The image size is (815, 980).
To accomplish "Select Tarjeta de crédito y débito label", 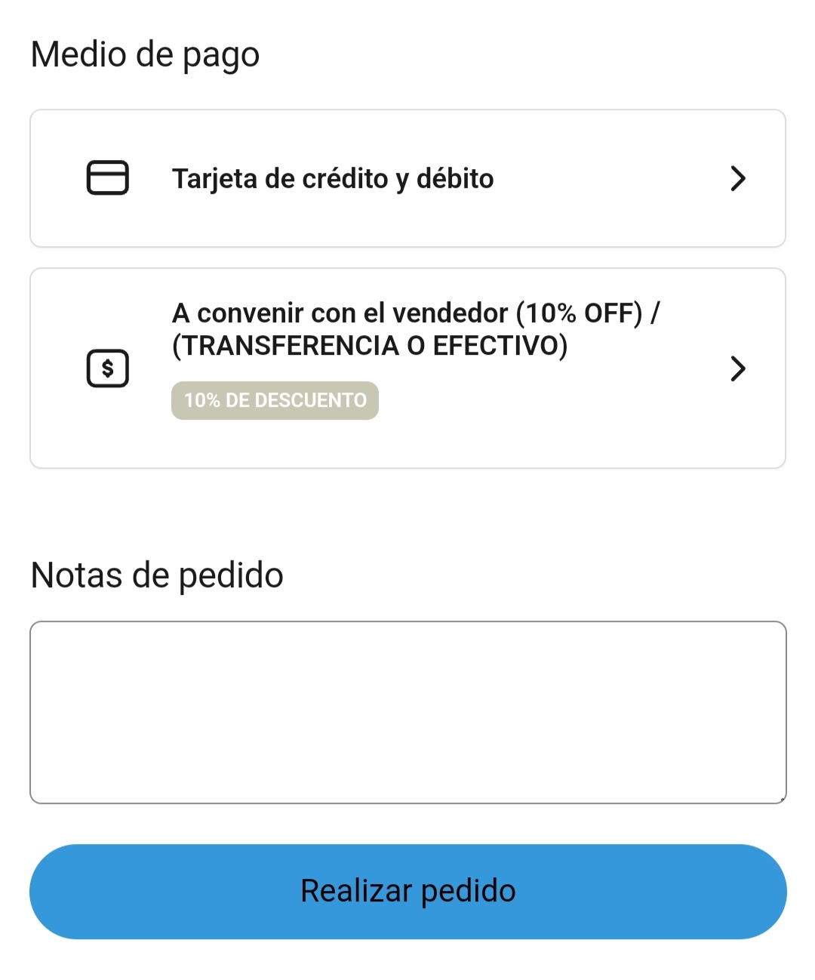I will pyautogui.click(x=333, y=179).
